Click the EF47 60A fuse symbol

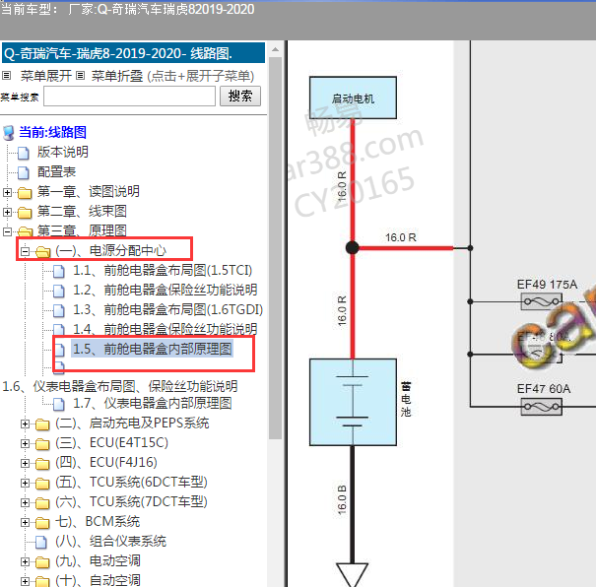[x=541, y=407]
